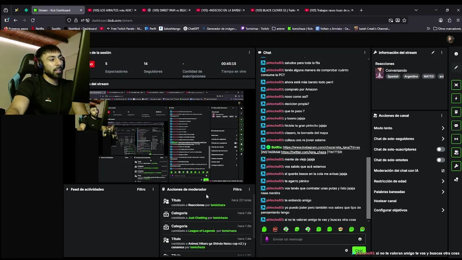Expand the bookmarks overflow chevron
The image size is (462, 260).
pyautogui.click(x=428, y=29)
